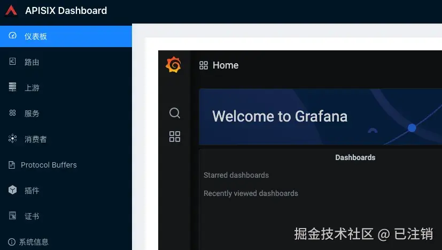Click the Grafana logo icon
This screenshot has height=250, width=442.
pos(173,65)
